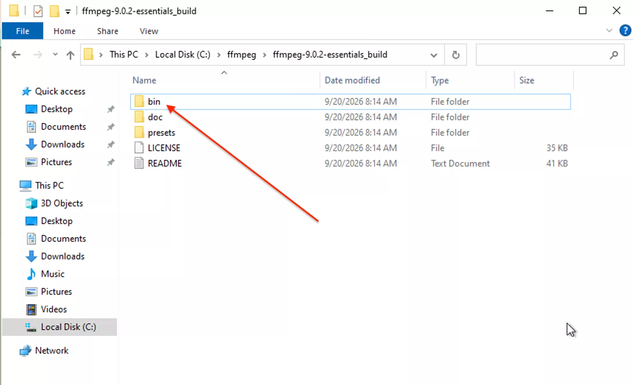Switch to the View ribbon tab

[149, 31]
